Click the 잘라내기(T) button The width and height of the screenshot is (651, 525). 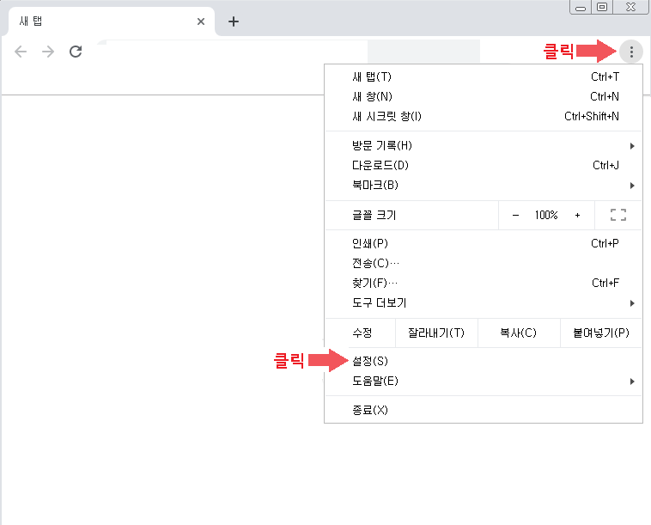point(436,333)
